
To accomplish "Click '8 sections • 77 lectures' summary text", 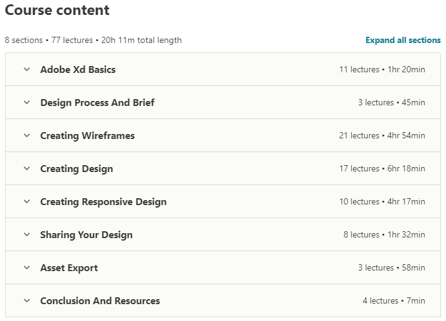I will click(49, 40).
